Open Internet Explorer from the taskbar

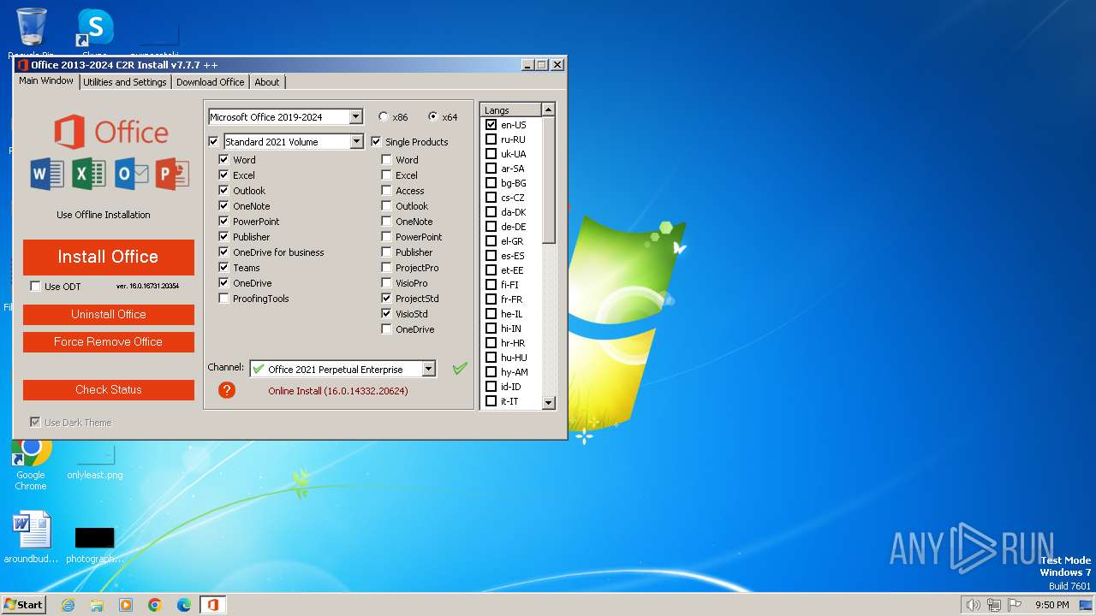point(68,605)
